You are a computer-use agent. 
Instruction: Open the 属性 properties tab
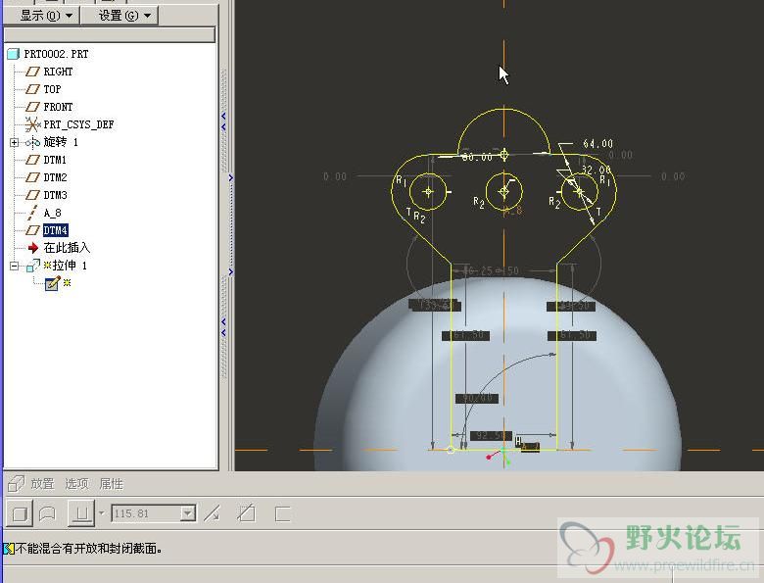point(111,484)
